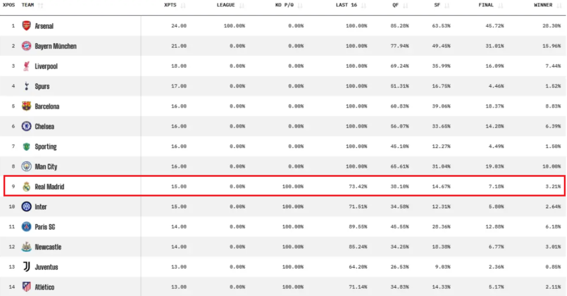Click the Newcastle club crest
Viewport: 567px width, 296px height.
point(26,247)
